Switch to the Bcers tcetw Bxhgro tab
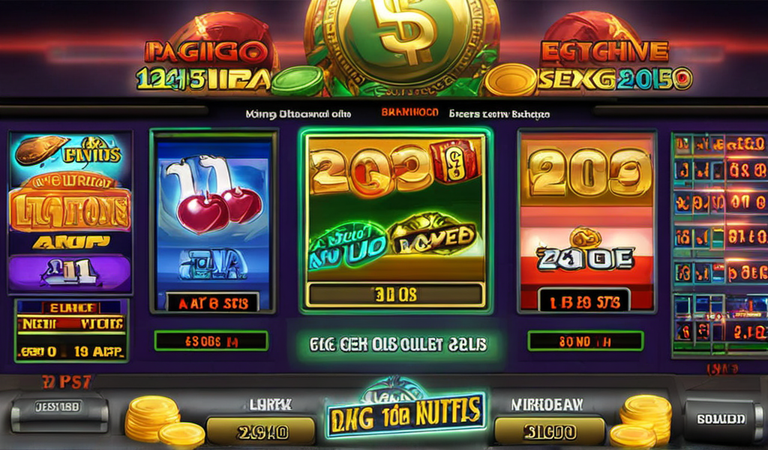Viewport: 768px width, 450px height. [x=499, y=114]
